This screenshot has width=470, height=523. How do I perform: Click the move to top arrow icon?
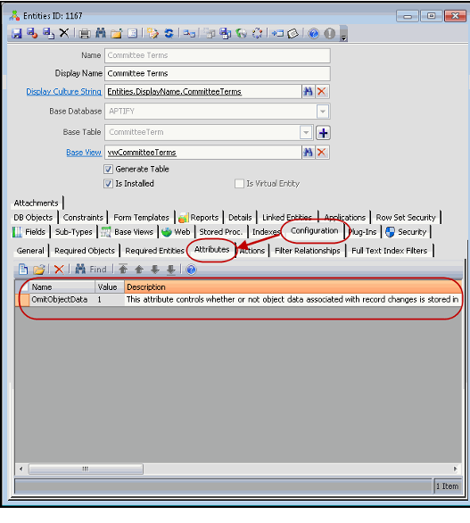click(123, 269)
